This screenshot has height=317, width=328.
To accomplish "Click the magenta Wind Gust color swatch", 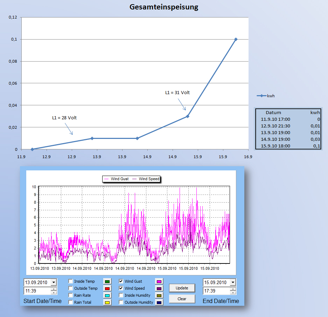I will point(159,281).
